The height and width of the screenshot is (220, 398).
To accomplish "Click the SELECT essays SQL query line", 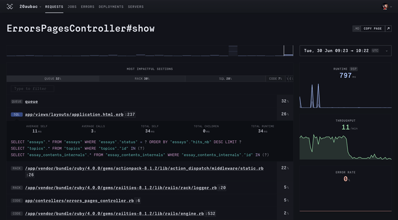I will pos(126,142).
